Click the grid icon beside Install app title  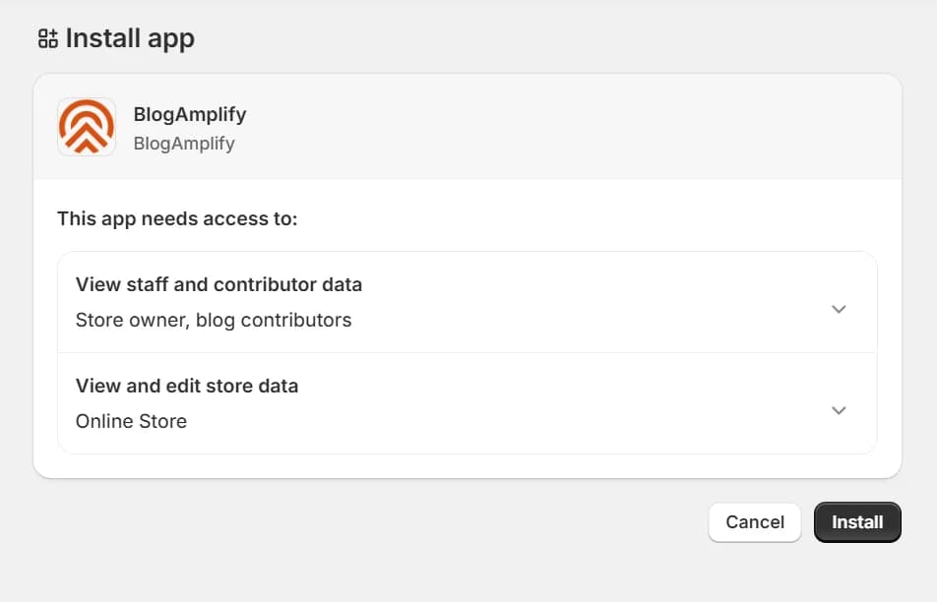point(45,39)
